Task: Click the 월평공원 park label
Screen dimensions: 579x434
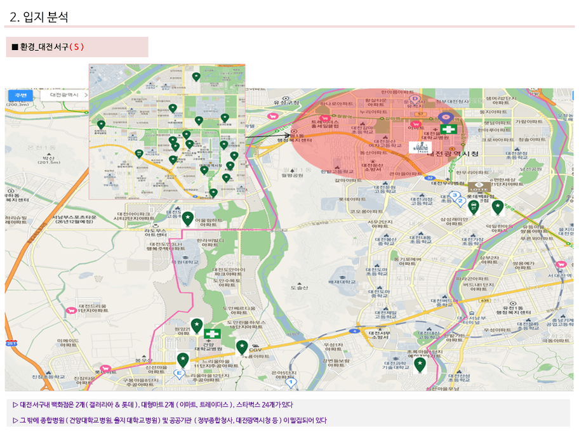Action: pos(293,175)
